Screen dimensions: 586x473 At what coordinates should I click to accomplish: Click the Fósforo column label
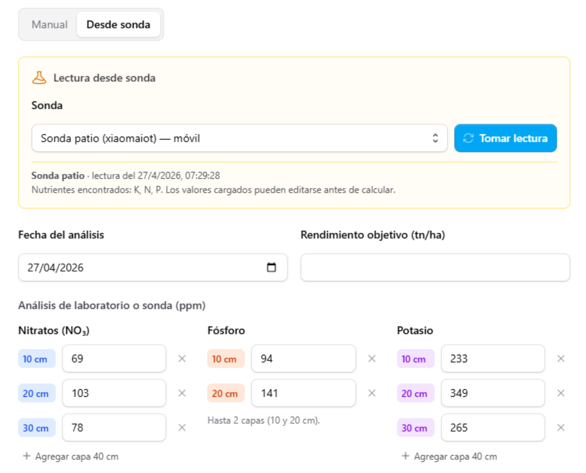[x=226, y=331]
